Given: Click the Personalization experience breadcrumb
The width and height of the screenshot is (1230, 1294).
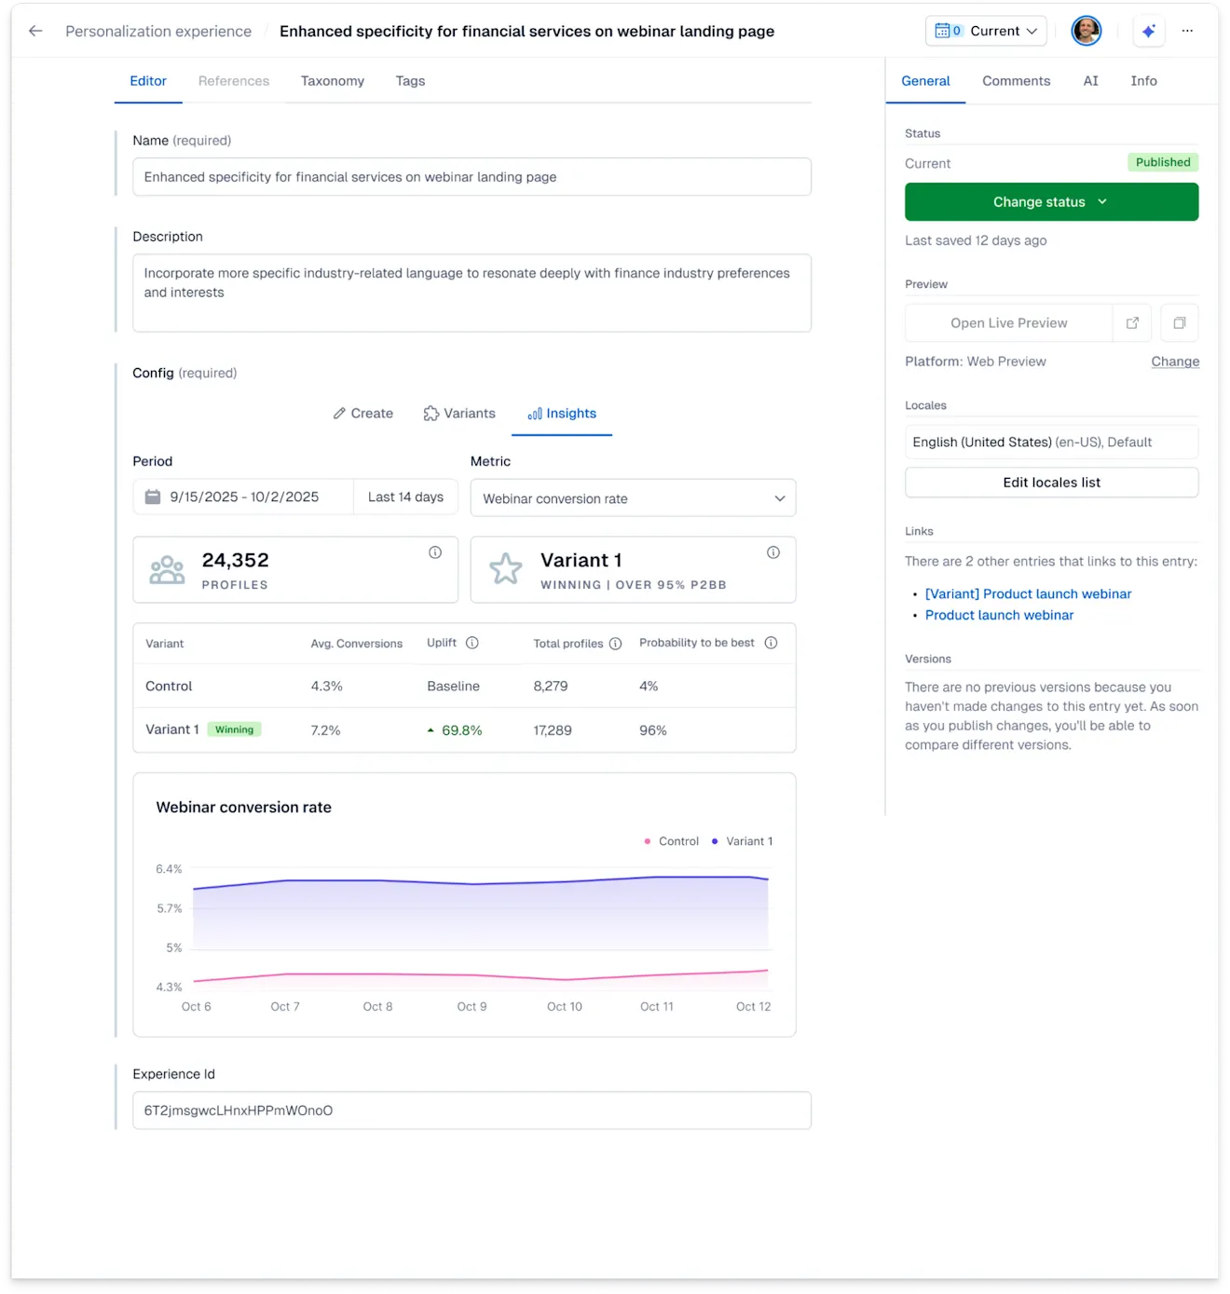Looking at the screenshot, I should [x=158, y=31].
